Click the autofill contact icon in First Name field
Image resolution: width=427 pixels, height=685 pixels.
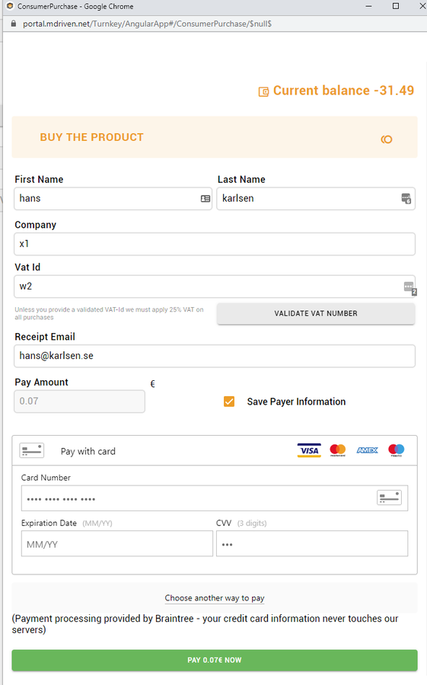pyautogui.click(x=206, y=199)
